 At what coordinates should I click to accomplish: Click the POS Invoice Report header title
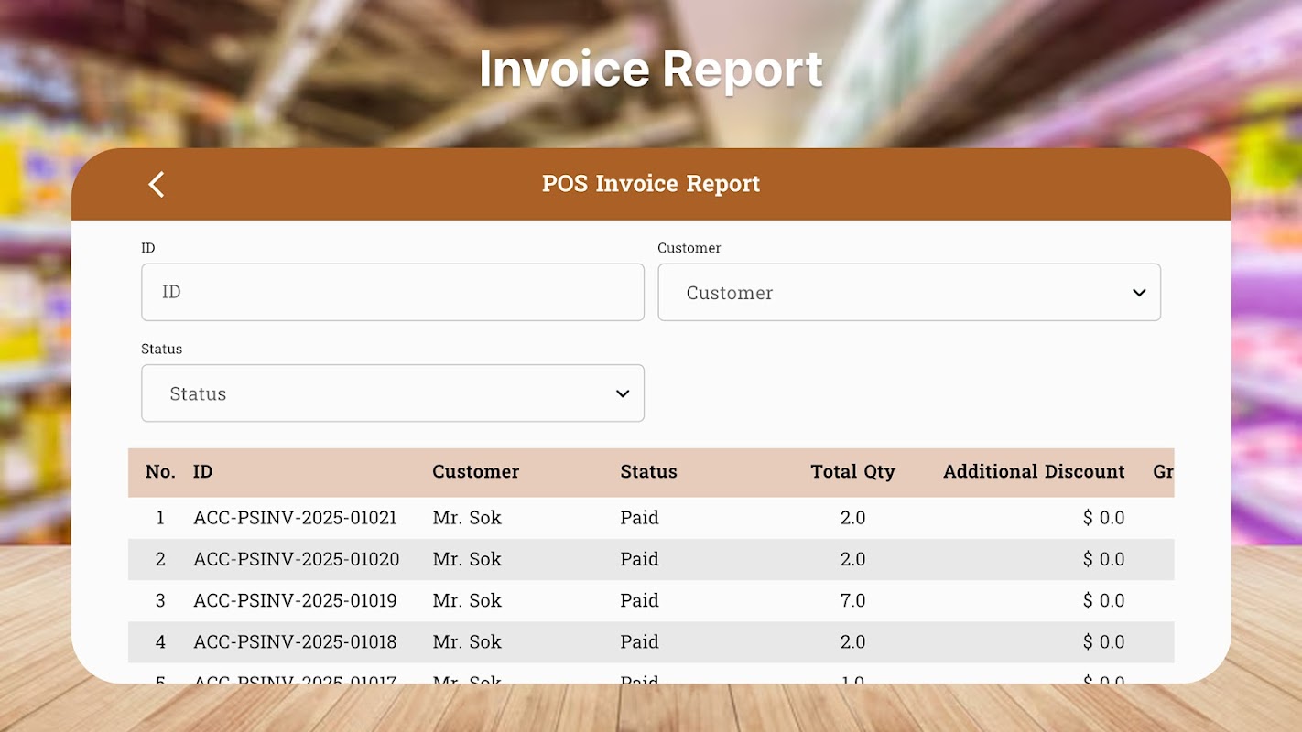pyautogui.click(x=651, y=184)
